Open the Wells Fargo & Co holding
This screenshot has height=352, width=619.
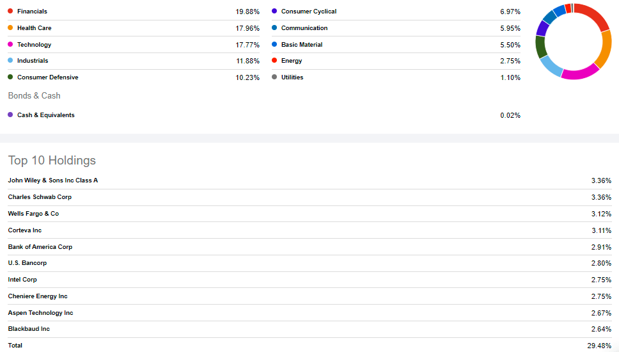coord(33,214)
